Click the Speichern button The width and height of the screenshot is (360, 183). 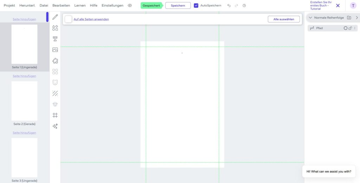tap(178, 6)
